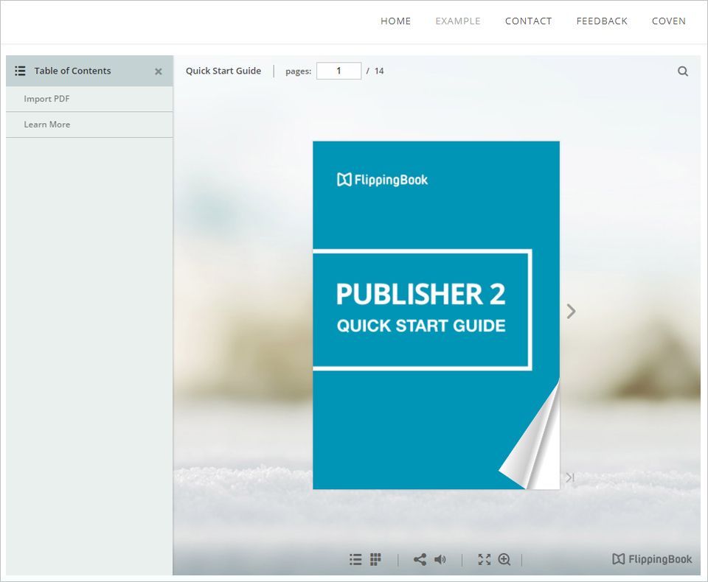Jump to the last page
The height and width of the screenshot is (582, 708).
click(x=570, y=477)
